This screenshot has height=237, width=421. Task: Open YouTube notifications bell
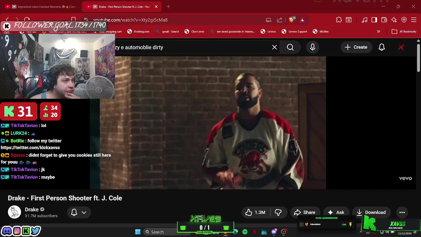[x=382, y=47]
